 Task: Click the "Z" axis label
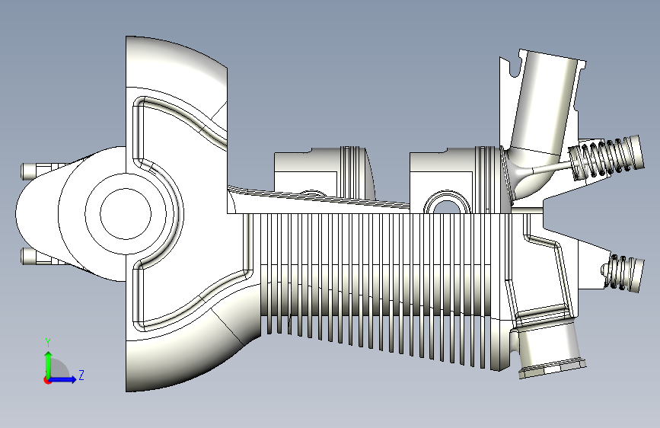tap(81, 375)
